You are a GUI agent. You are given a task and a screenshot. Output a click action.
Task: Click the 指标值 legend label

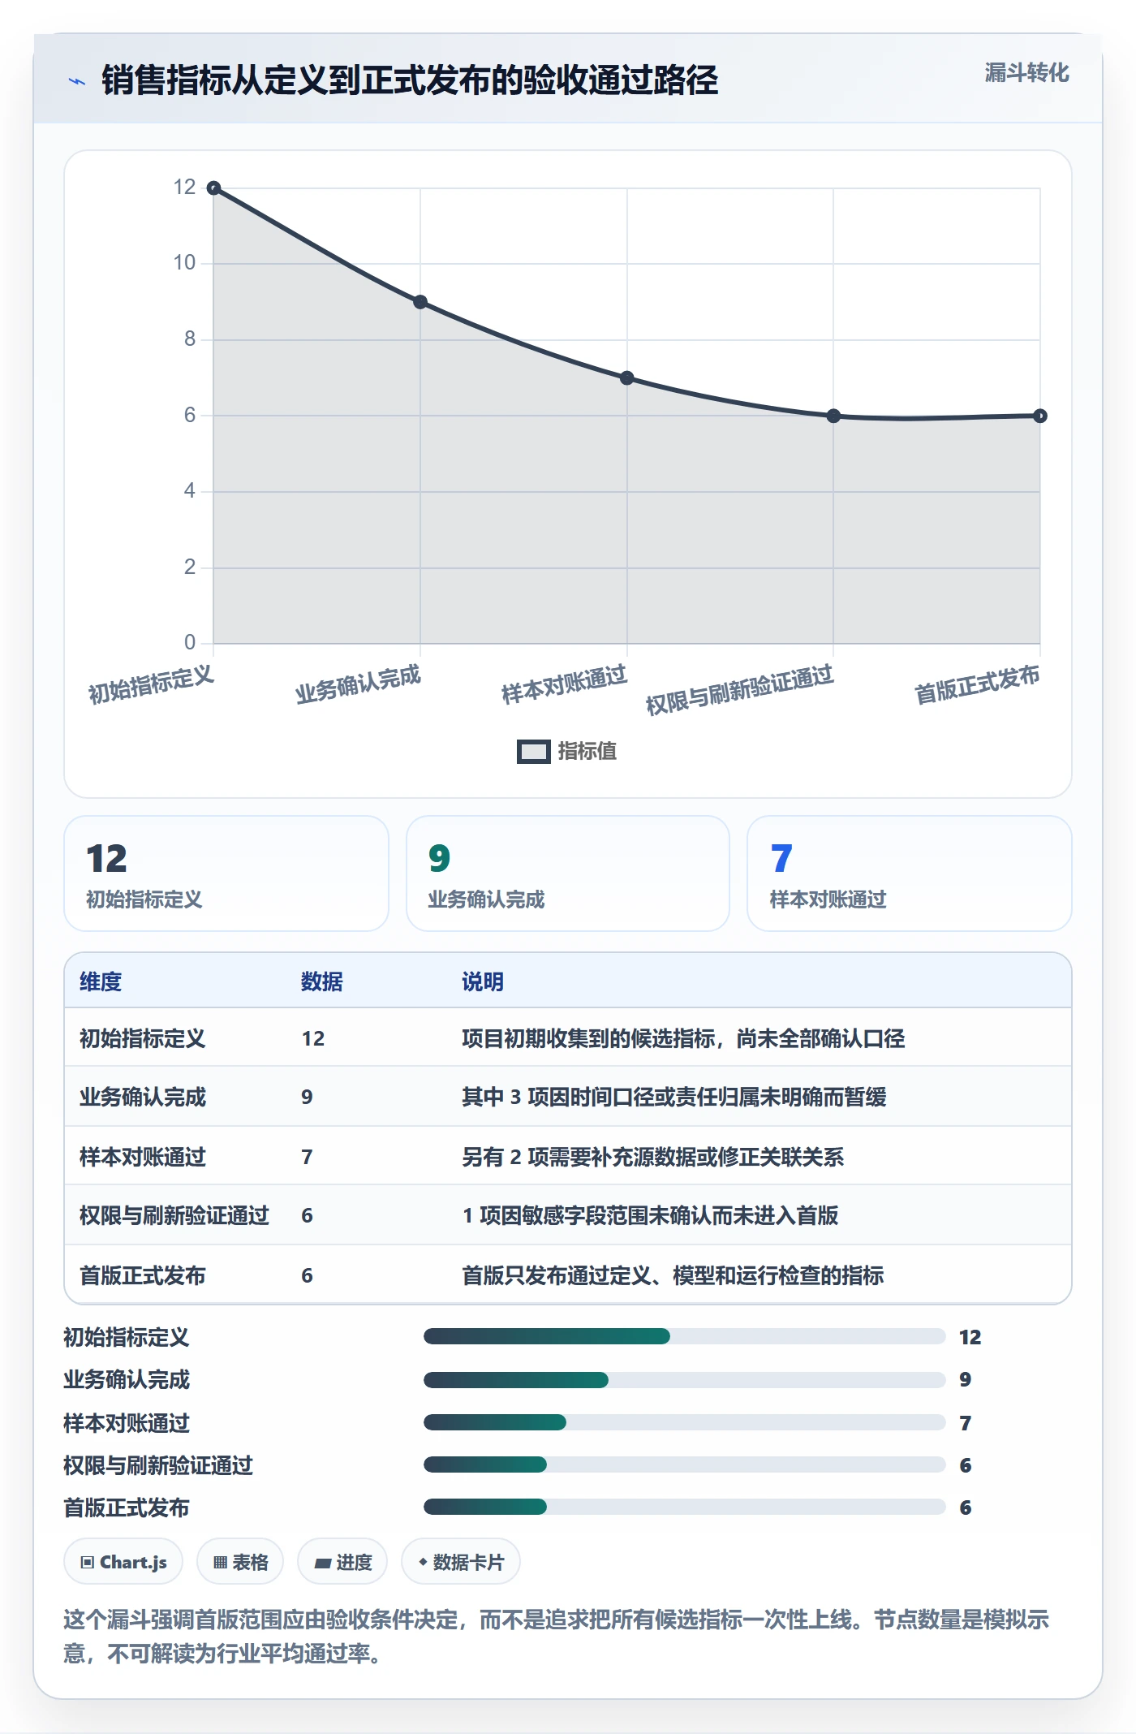coord(587,752)
